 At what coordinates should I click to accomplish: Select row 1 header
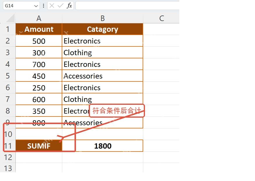coord(8,29)
